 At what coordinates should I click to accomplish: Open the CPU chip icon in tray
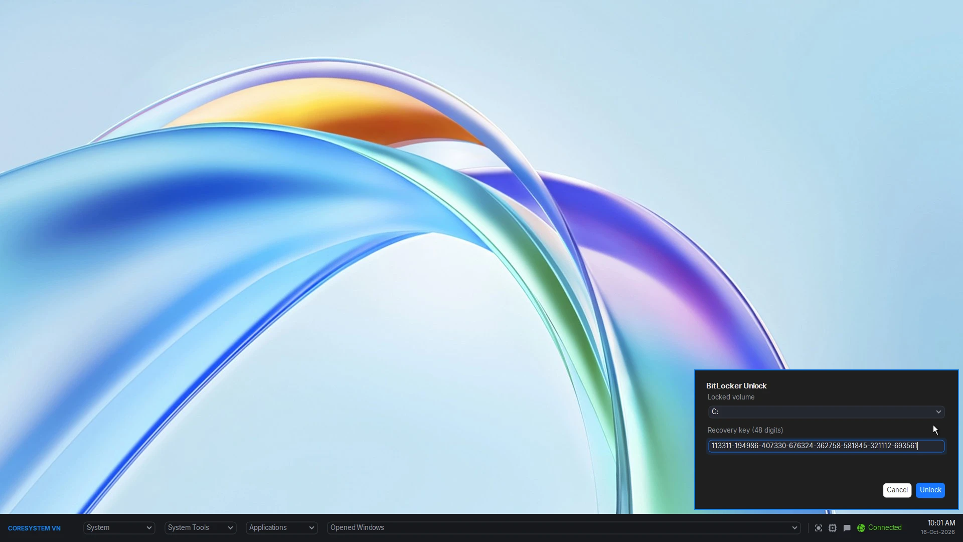click(833, 528)
